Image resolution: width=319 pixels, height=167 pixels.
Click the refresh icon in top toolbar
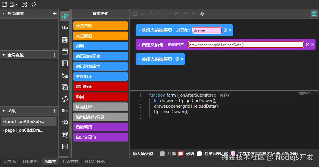[34, 4]
